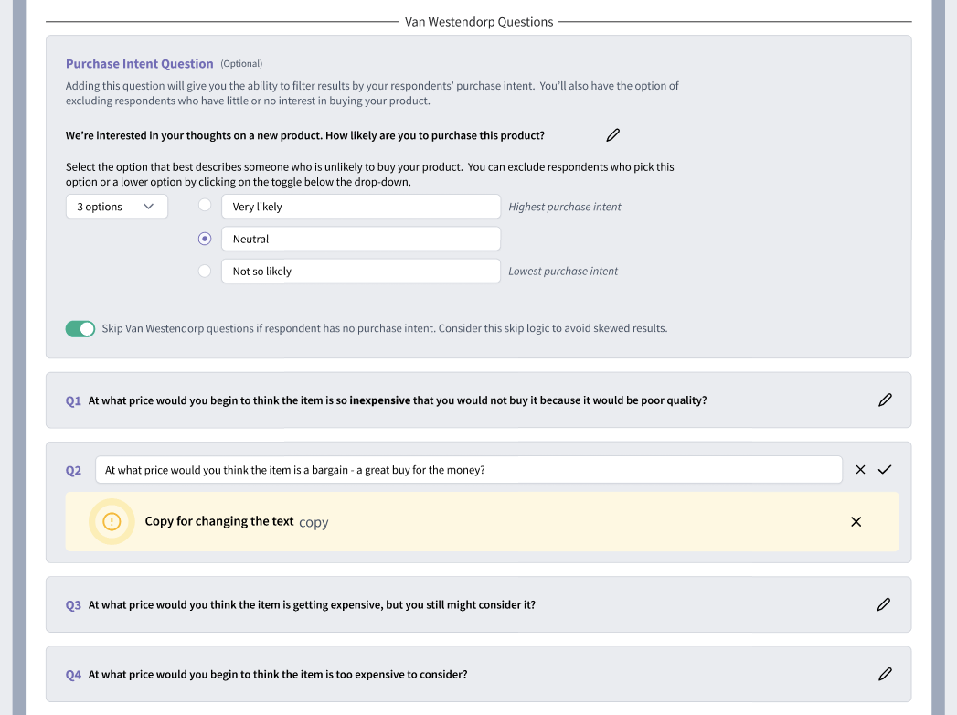Screen dimensions: 957x715
Task: Select the 'Very likely' radio button
Action: pos(204,205)
